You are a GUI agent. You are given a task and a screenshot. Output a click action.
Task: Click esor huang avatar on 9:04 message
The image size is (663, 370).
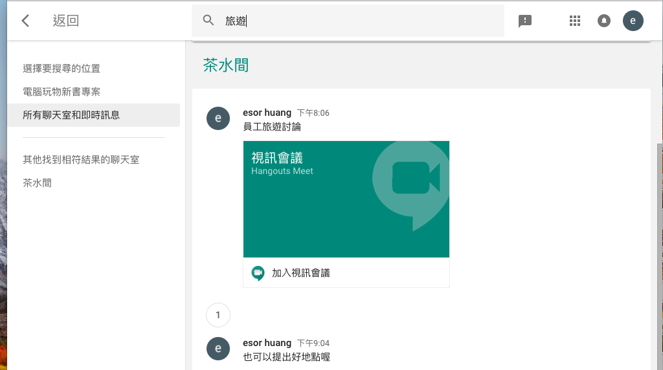click(x=218, y=349)
